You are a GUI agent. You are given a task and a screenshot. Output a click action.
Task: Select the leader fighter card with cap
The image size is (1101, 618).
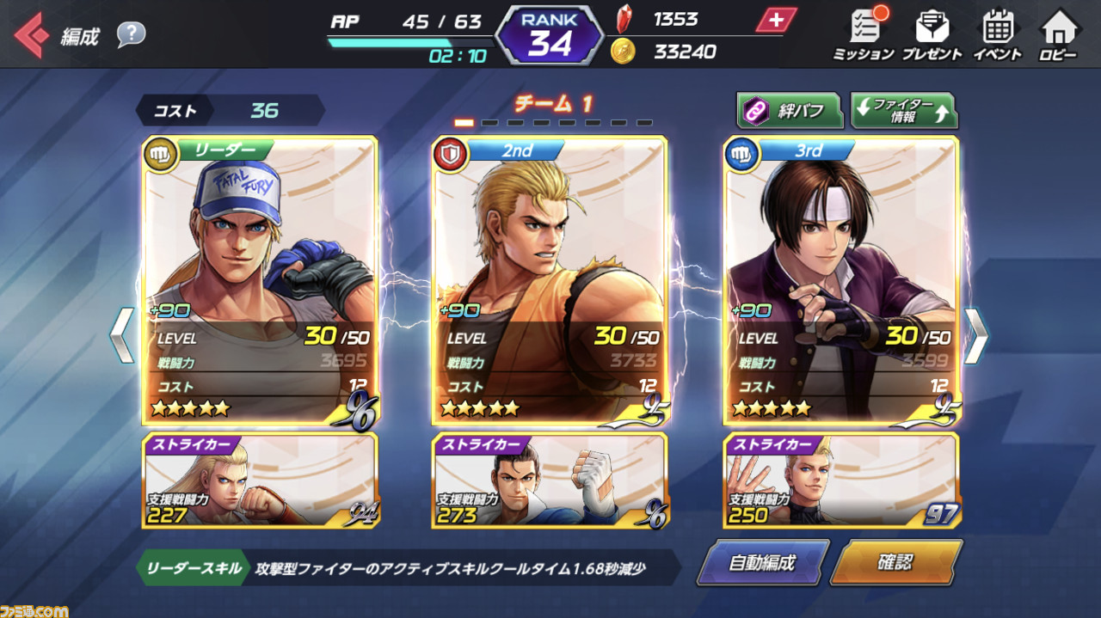tap(260, 281)
